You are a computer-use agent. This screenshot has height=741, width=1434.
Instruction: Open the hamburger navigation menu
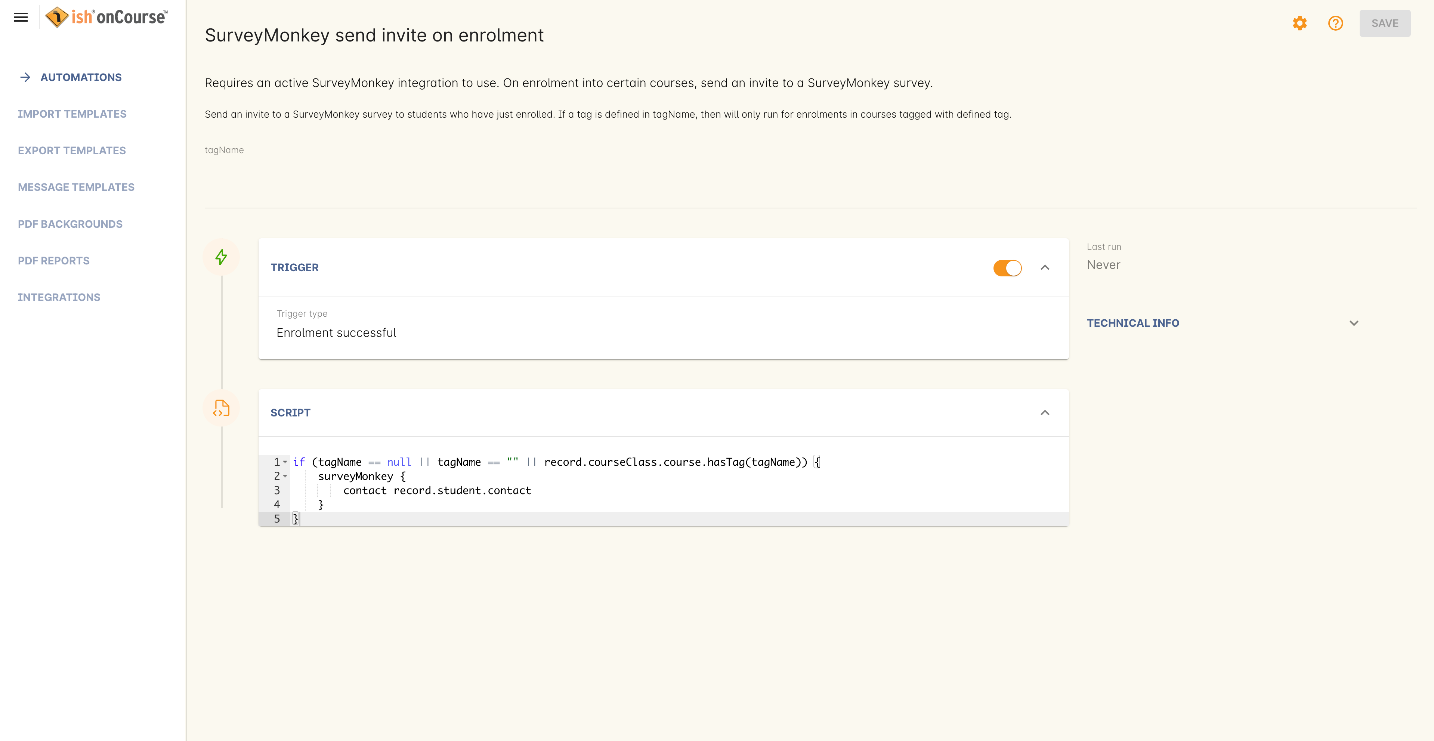[x=21, y=17]
